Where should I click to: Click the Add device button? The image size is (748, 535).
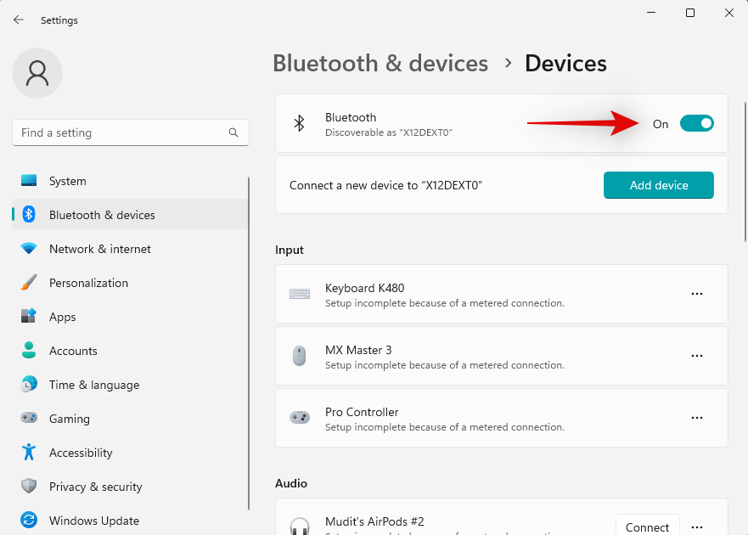click(x=658, y=185)
